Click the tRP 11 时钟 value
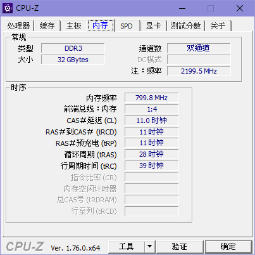Viewport: 255px width, 255px height. pyautogui.click(x=151, y=143)
